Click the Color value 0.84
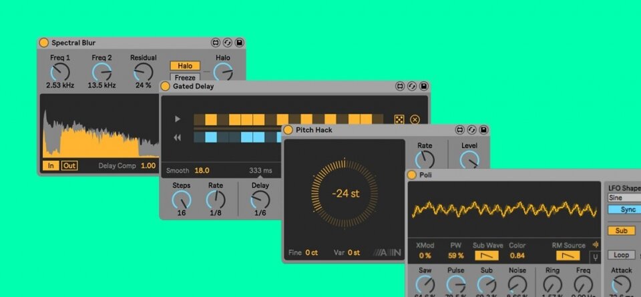 click(x=517, y=256)
